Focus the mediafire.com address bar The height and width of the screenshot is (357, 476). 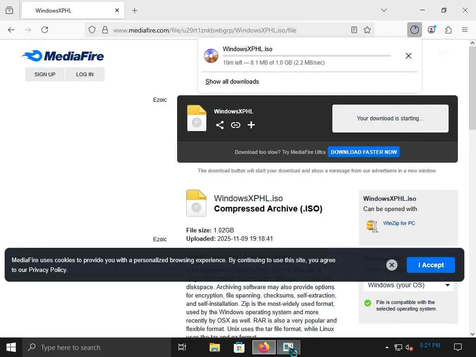tap(229, 30)
